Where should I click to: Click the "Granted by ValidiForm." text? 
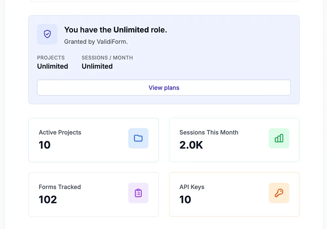96,42
